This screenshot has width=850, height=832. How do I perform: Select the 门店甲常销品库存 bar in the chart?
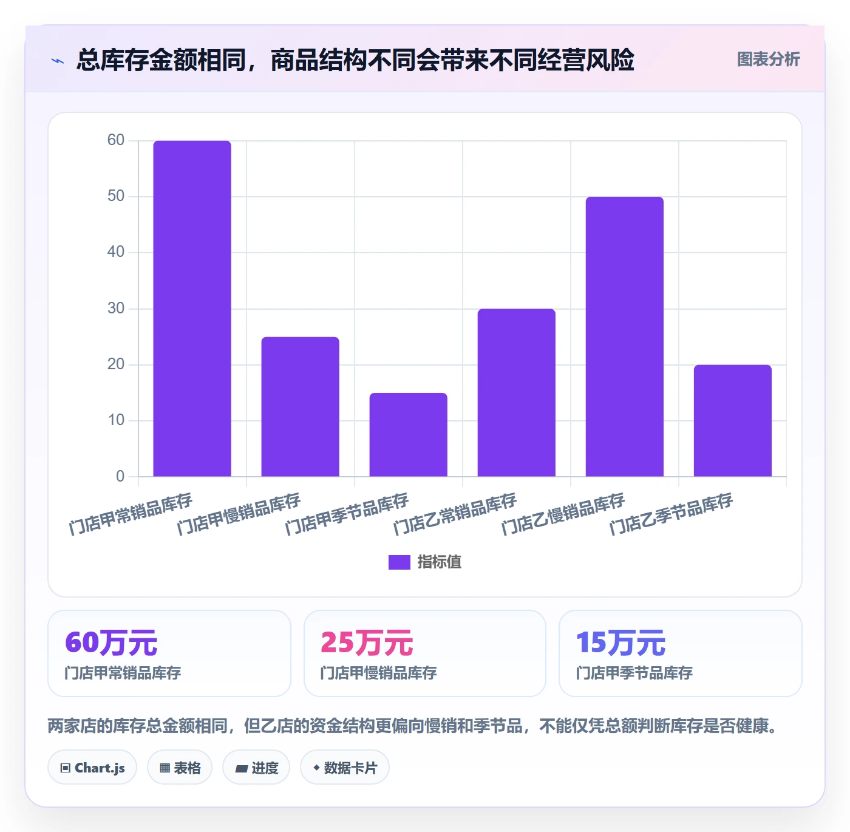pos(192,309)
